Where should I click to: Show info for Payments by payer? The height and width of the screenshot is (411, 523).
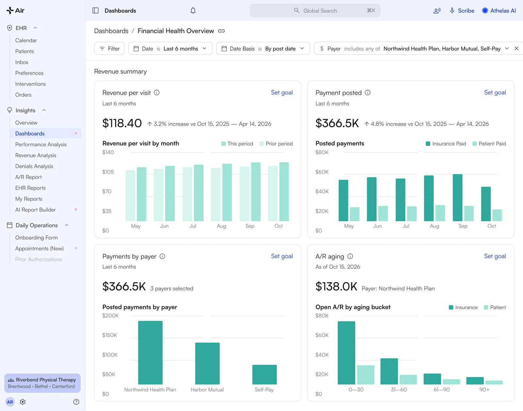[162, 256]
